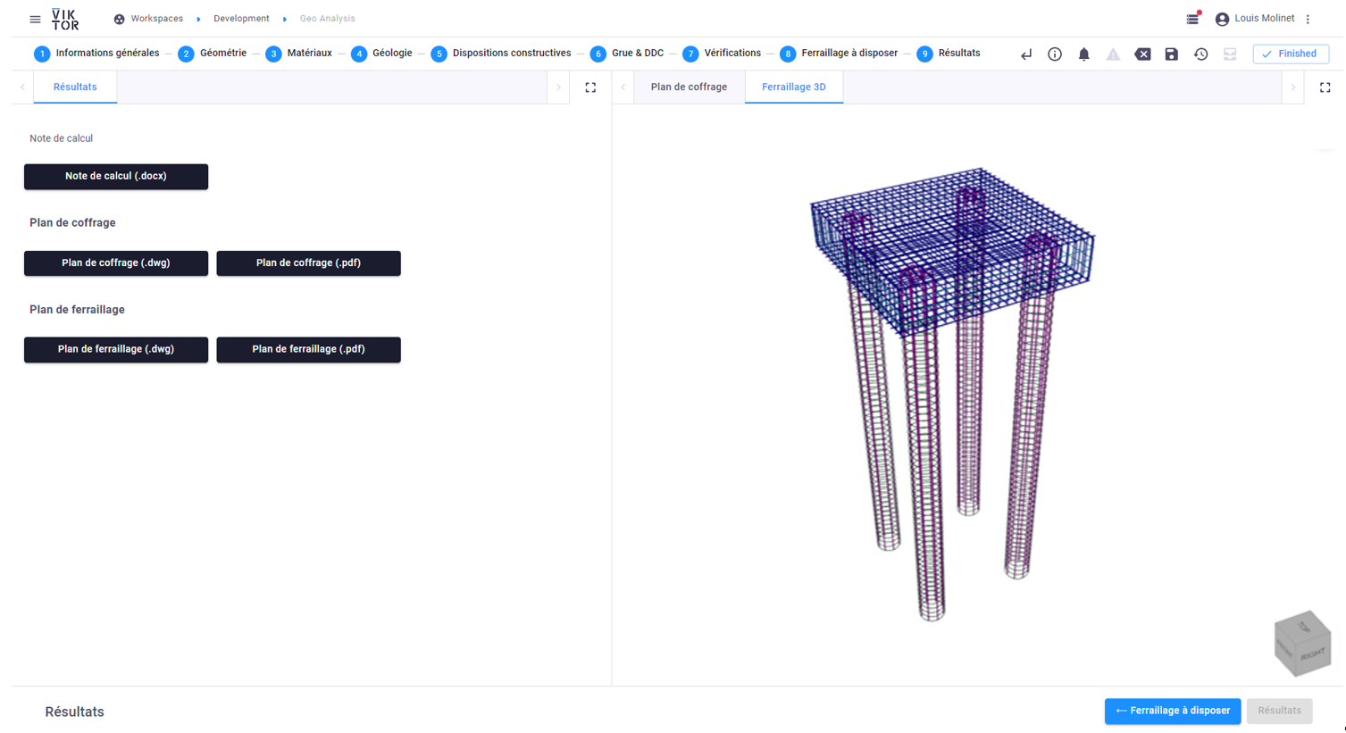
Task: Collapse left panel tabs with chevron
Action: pyautogui.click(x=21, y=87)
